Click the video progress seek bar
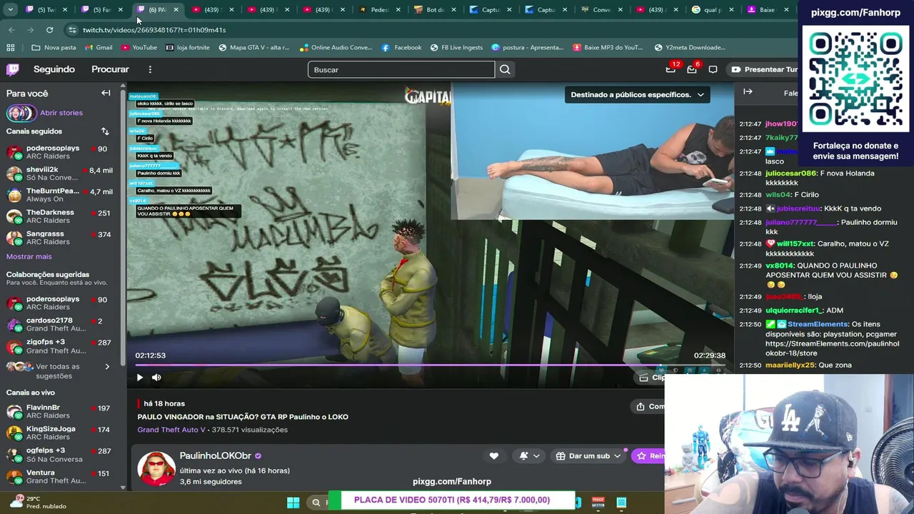This screenshot has width=914, height=514. click(x=430, y=365)
